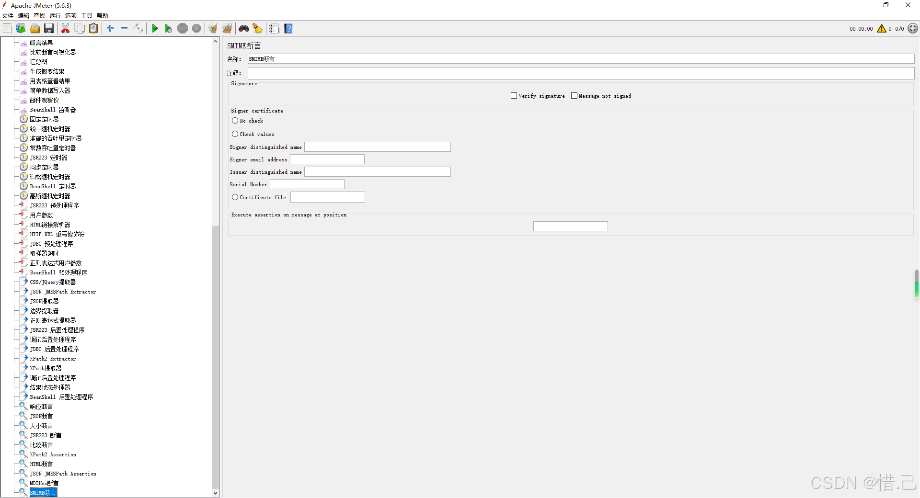Click the message position input field
This screenshot has width=920, height=498.
[571, 226]
